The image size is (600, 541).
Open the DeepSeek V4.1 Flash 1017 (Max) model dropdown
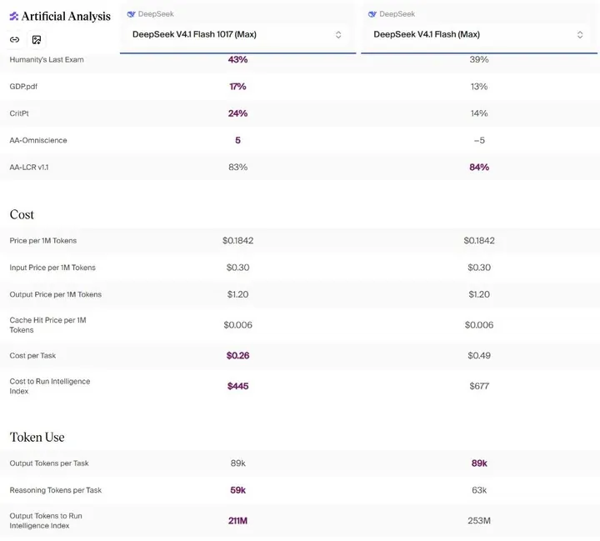(x=237, y=34)
